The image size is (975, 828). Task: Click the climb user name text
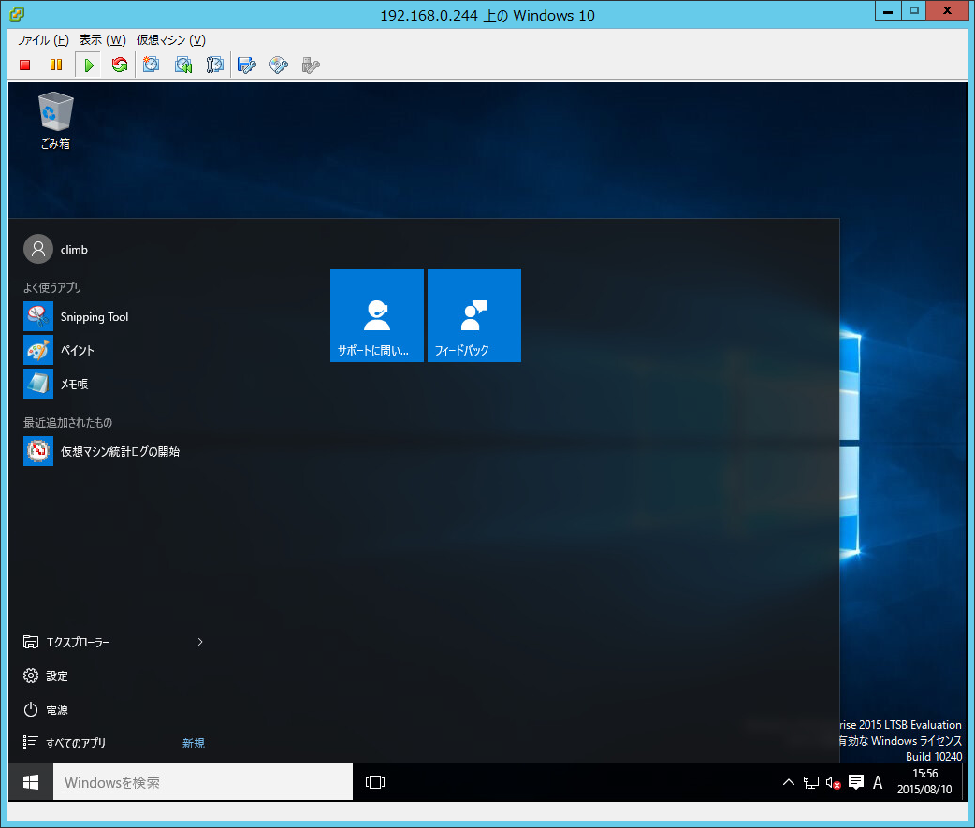click(74, 249)
